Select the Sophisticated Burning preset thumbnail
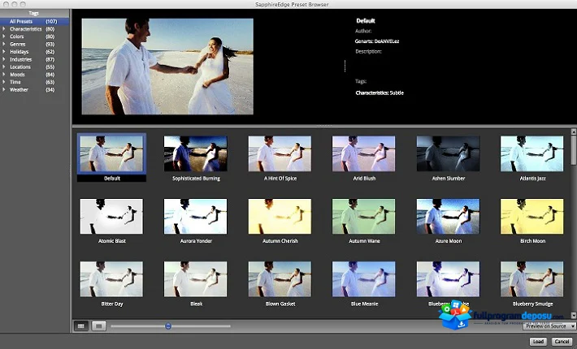Screen dimensions: 577x349 tap(195, 153)
